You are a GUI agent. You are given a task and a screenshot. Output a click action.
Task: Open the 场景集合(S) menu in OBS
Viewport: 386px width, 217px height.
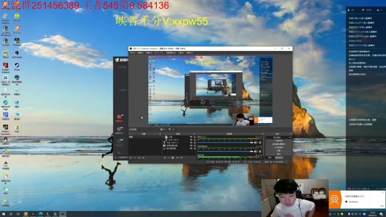coord(171,53)
